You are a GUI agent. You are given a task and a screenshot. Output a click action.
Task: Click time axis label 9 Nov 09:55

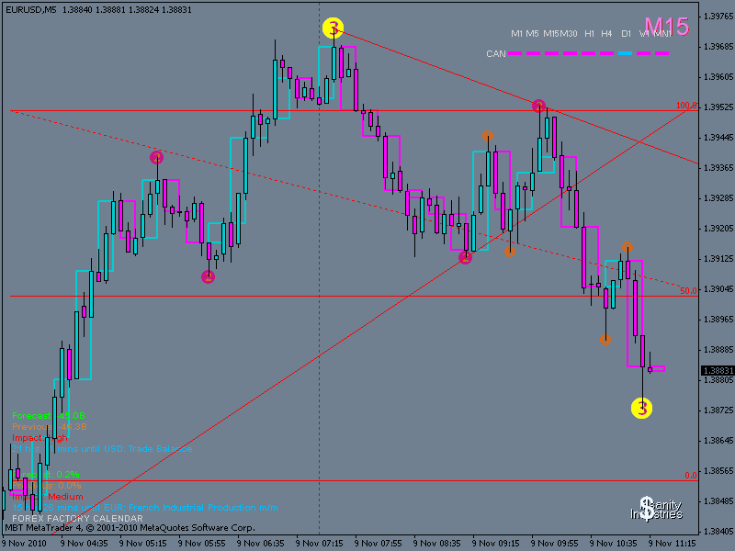[555, 544]
